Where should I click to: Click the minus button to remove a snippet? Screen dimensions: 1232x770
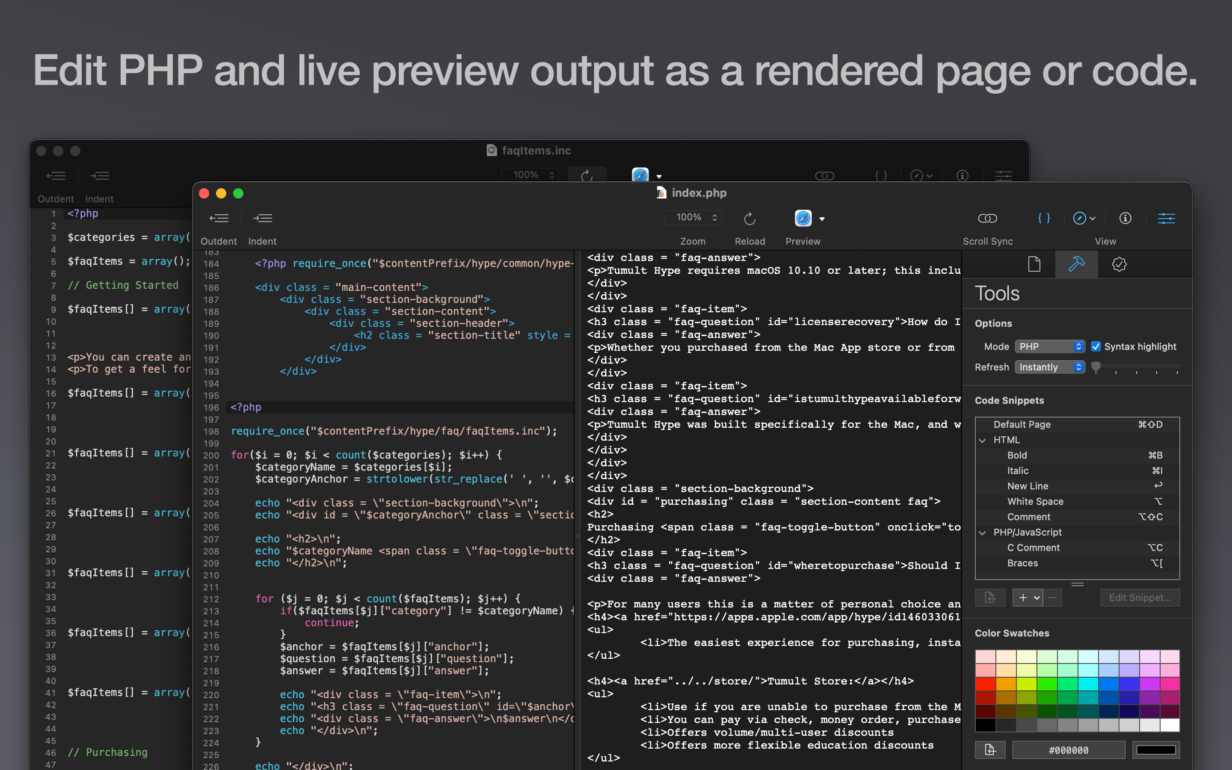[x=1052, y=597]
